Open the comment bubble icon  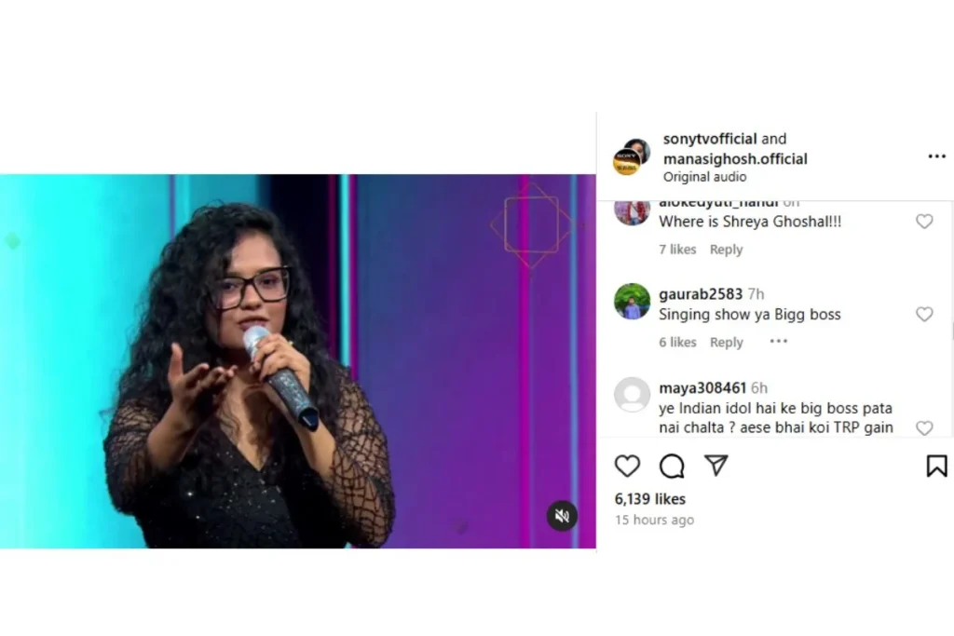(x=672, y=466)
